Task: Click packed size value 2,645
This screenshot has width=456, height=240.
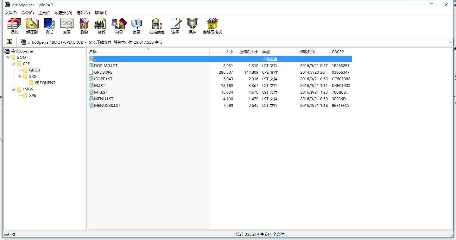Action: pos(253,106)
